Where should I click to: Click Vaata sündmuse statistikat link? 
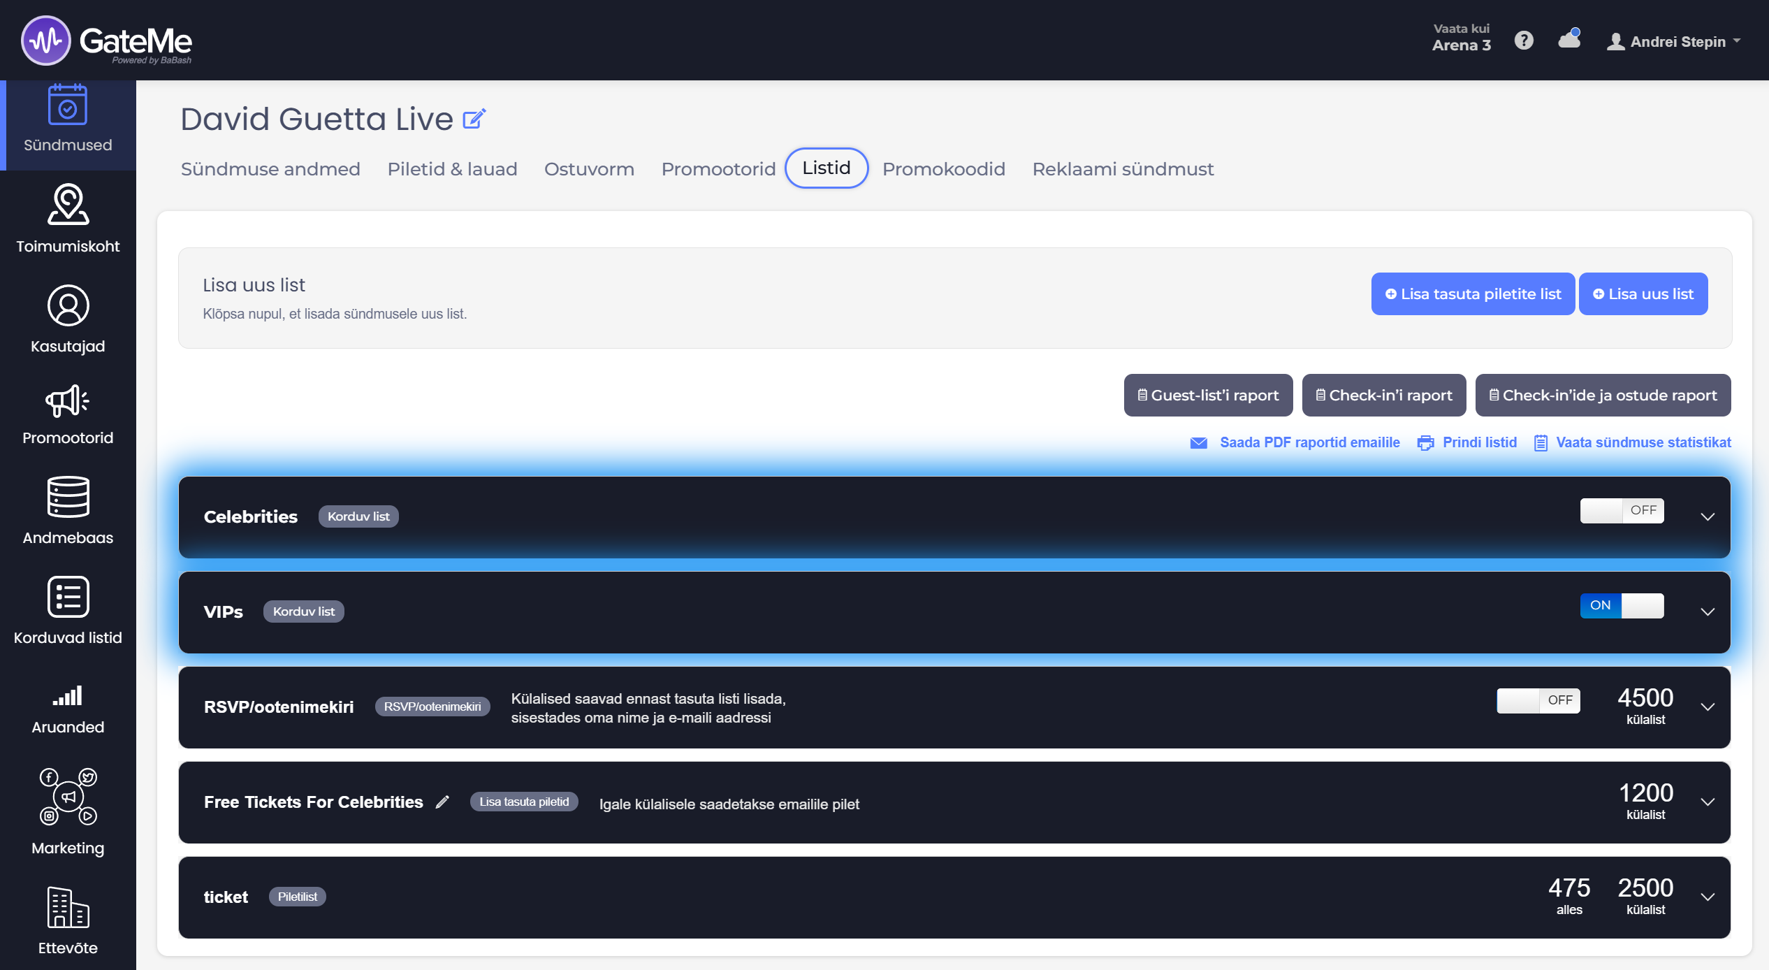click(1643, 443)
